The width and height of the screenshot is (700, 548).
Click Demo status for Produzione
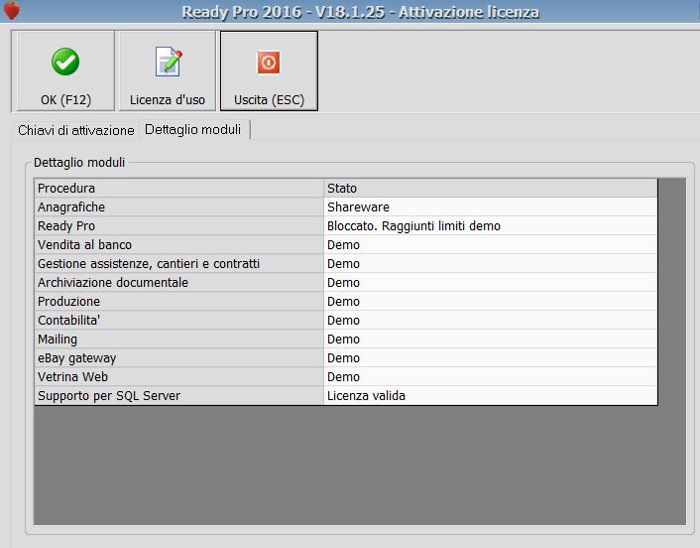pyautogui.click(x=491, y=301)
